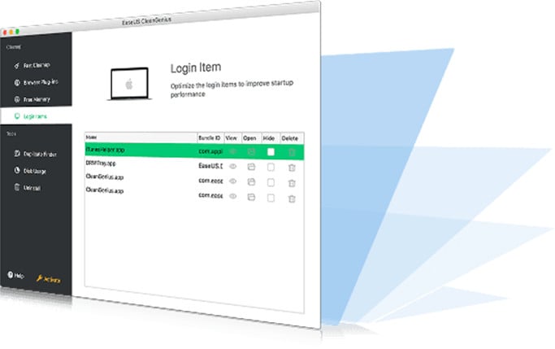
Task: View DRWTray.app with its eye icon
Action: [x=232, y=166]
